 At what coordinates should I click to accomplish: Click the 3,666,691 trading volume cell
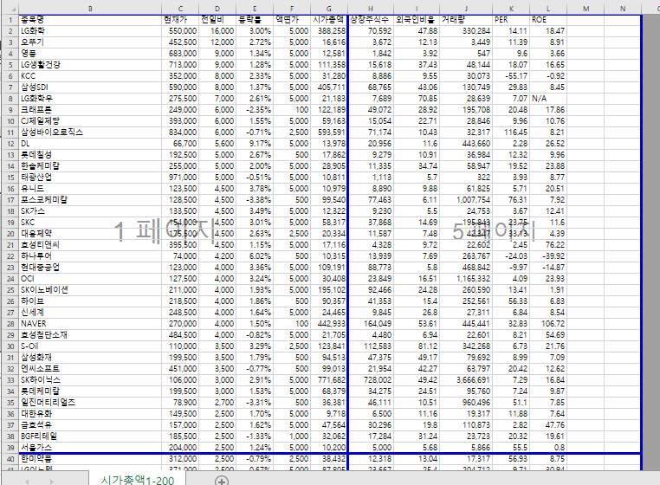pyautogui.click(x=465, y=380)
